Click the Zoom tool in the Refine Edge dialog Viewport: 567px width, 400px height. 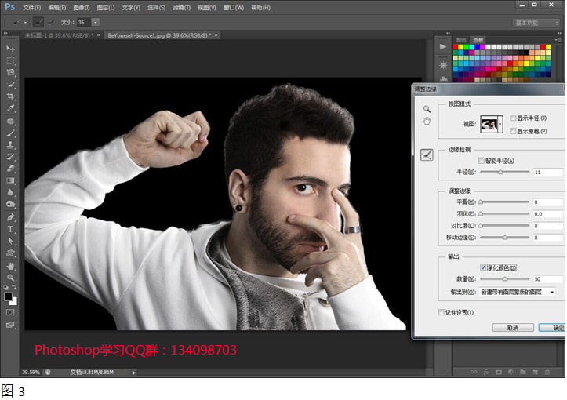tap(427, 109)
